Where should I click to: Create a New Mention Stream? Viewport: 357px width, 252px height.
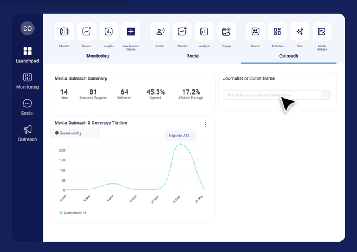131,32
